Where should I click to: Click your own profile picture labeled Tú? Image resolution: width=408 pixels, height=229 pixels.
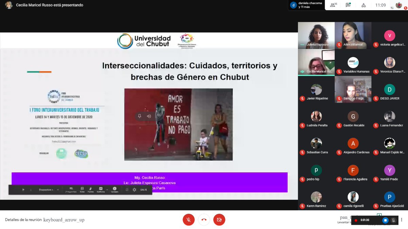[399, 5]
